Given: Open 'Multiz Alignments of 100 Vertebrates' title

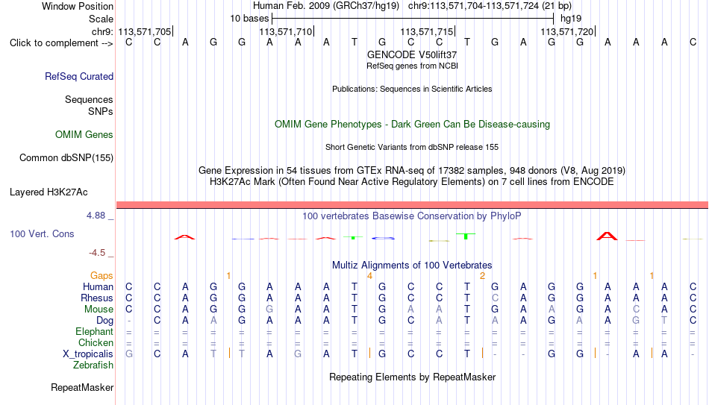Looking at the screenshot, I should pos(412,266).
